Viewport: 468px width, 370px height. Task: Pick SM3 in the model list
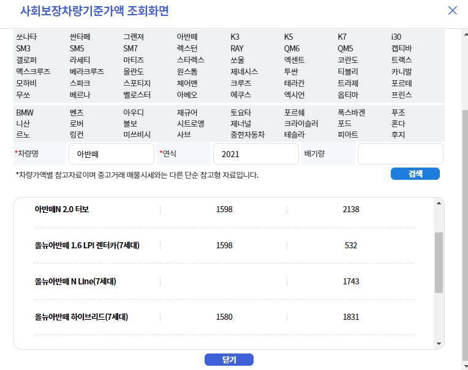pyautogui.click(x=23, y=48)
